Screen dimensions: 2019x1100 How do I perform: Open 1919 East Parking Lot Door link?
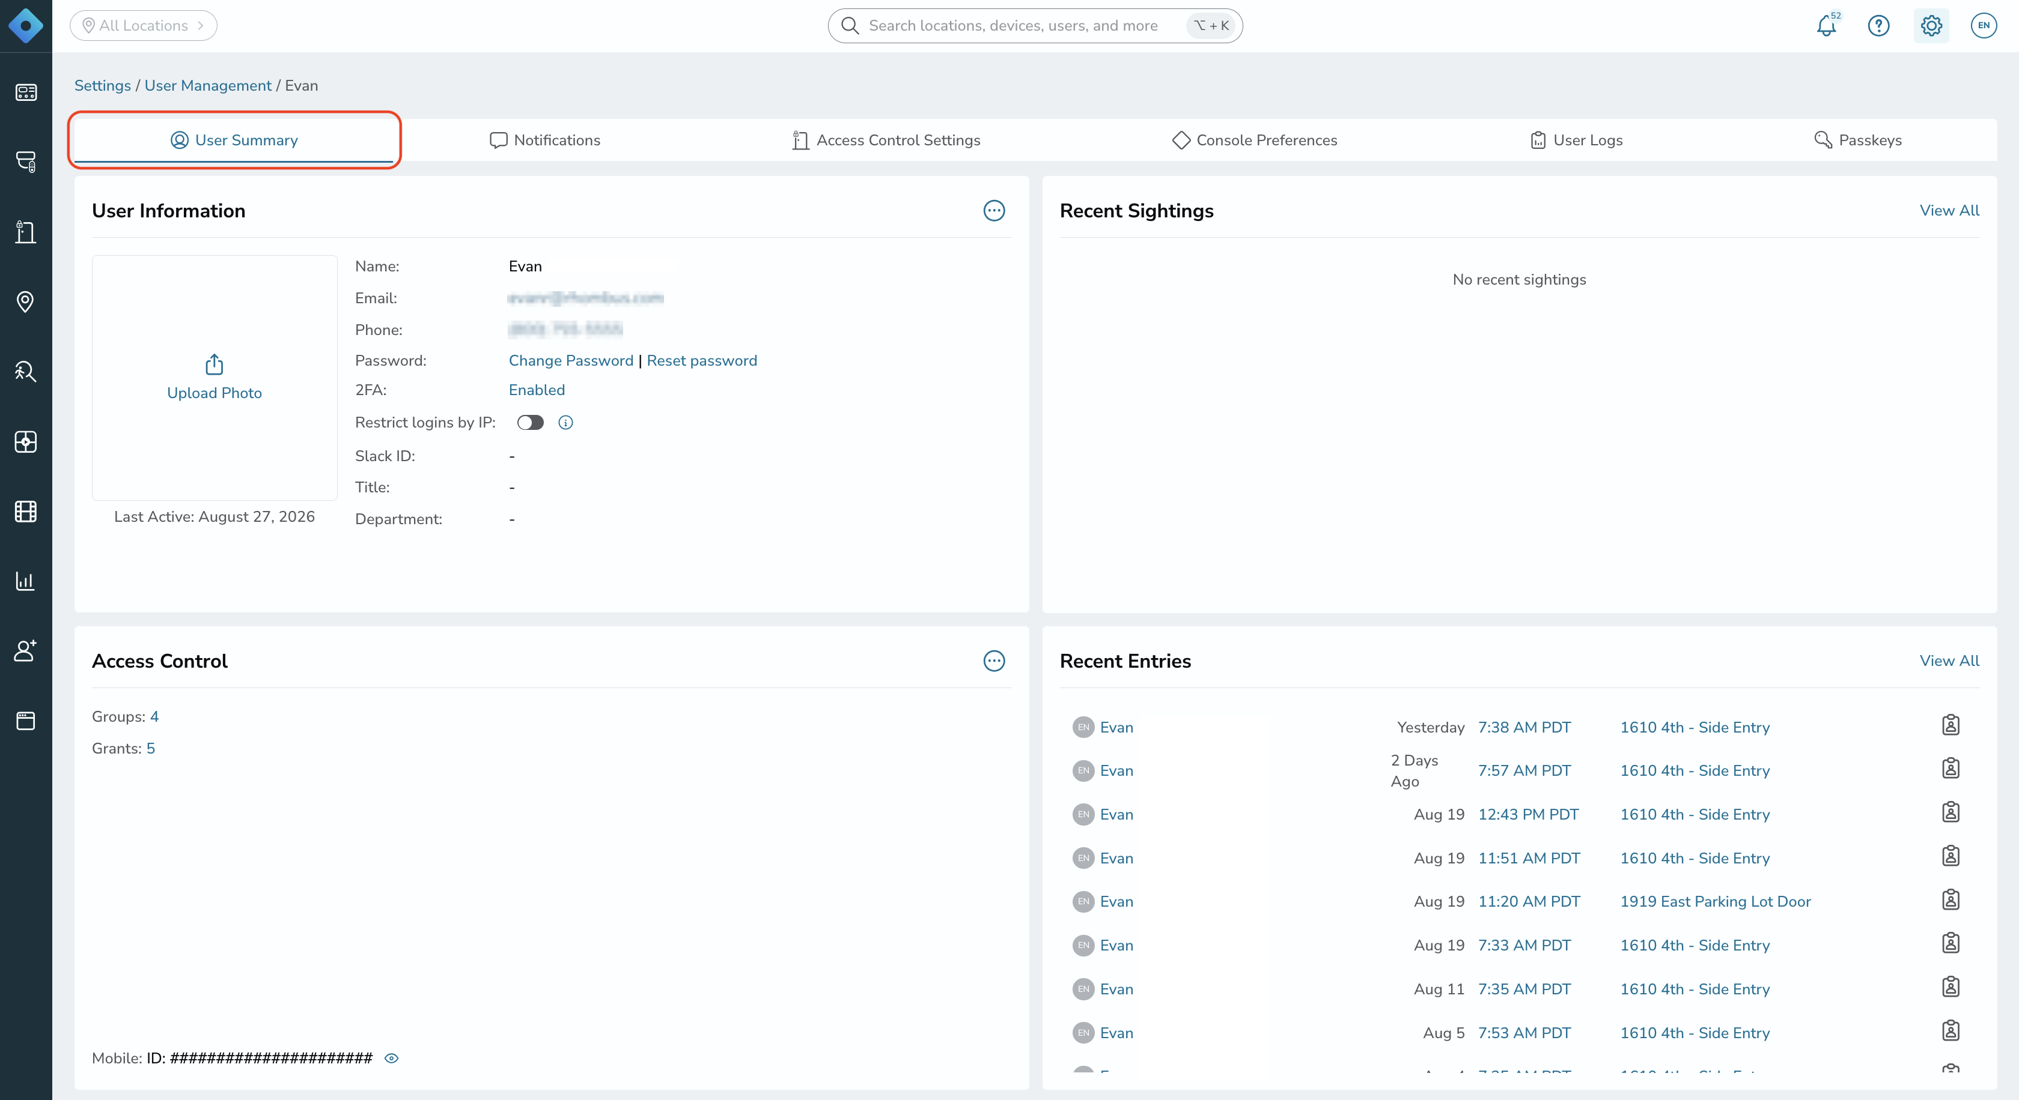point(1715,902)
